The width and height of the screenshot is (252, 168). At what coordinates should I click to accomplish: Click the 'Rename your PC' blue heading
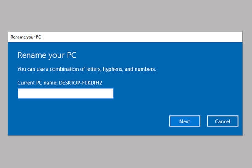(47, 55)
